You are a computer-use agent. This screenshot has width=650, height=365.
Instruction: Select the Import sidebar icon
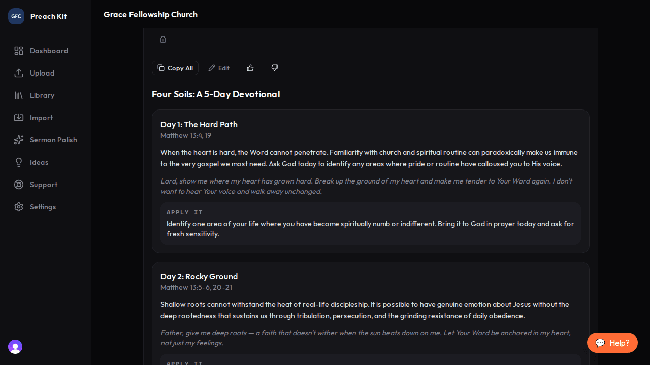pyautogui.click(x=19, y=118)
